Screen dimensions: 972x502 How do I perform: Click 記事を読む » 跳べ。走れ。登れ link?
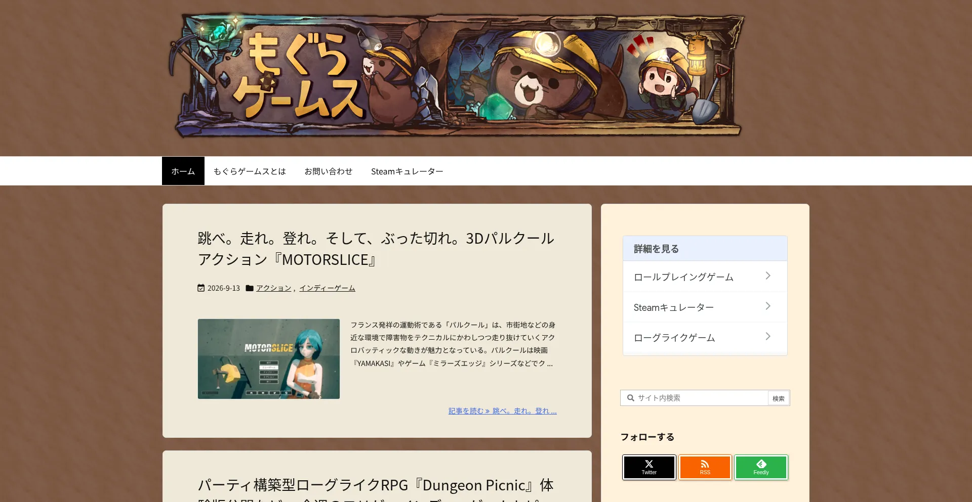click(503, 411)
